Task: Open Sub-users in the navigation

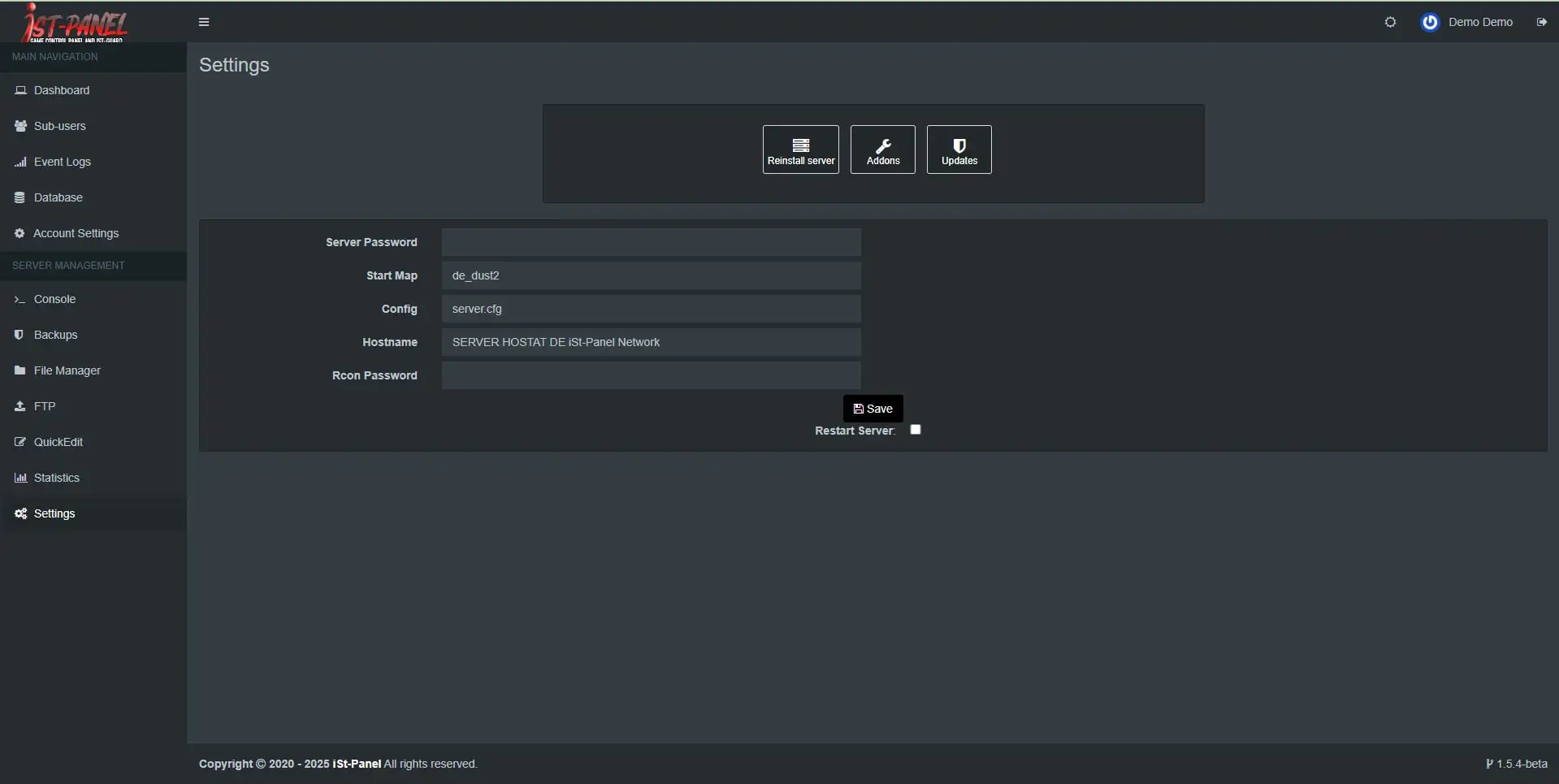Action: [x=93, y=126]
